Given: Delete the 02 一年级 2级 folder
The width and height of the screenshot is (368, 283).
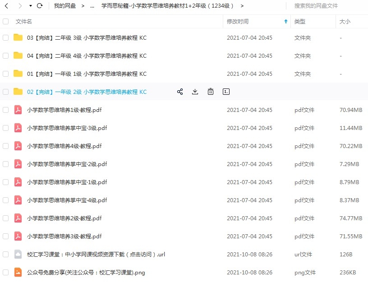Looking at the screenshot, I should 211,92.
